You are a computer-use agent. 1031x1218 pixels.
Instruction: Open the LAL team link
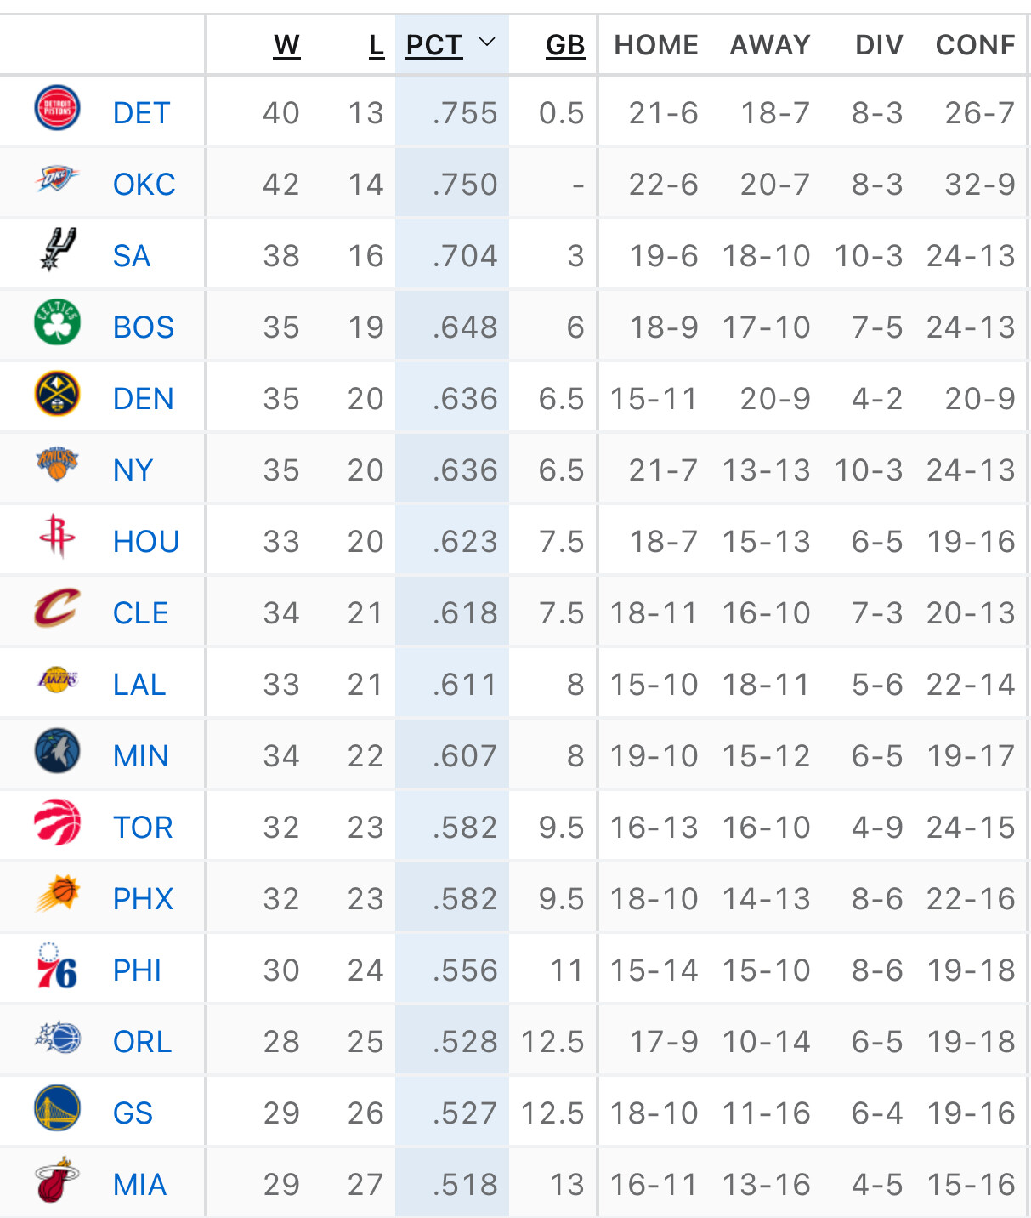139,685
